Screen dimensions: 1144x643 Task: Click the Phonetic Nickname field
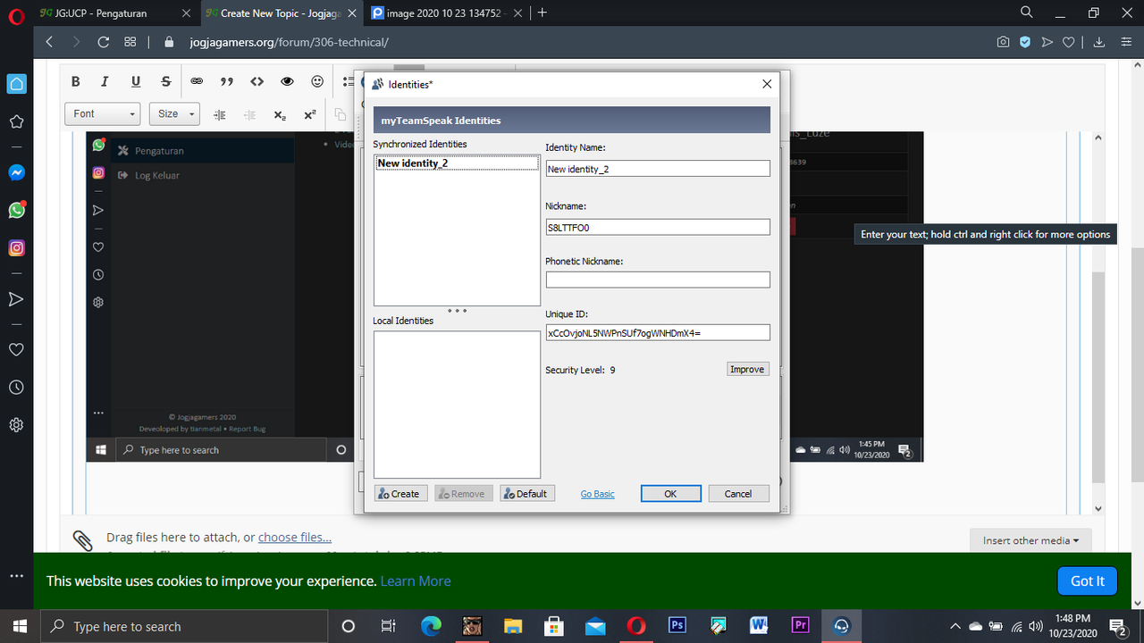[658, 280]
